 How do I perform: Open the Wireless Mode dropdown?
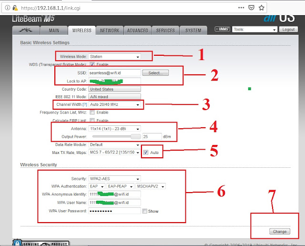coord(114,57)
